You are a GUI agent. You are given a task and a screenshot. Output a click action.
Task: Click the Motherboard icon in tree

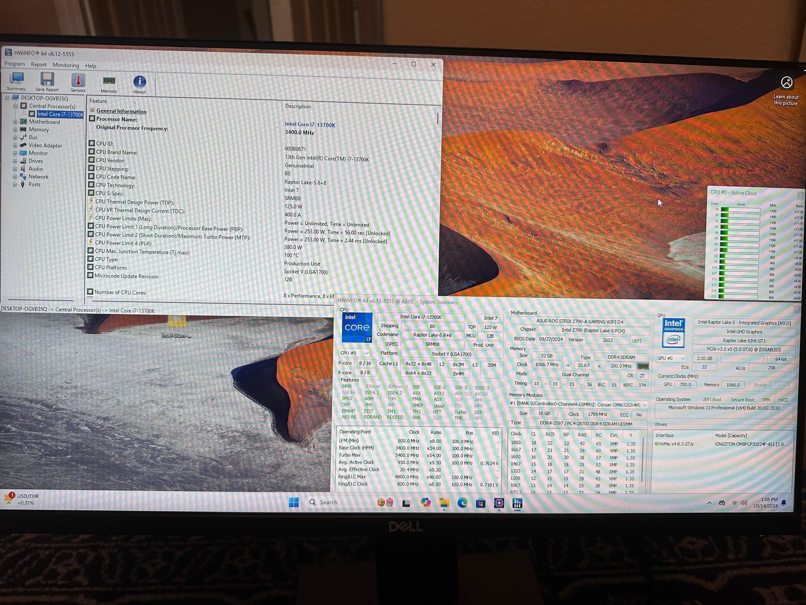[23, 121]
